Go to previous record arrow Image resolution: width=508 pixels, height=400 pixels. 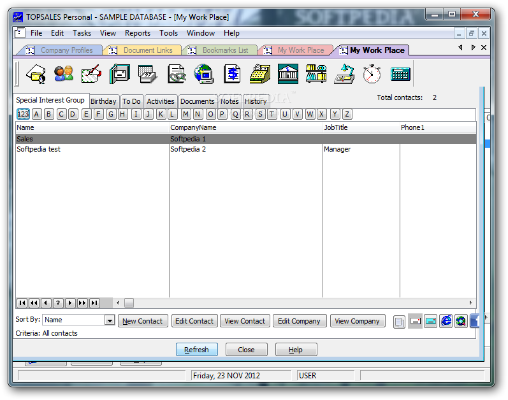tap(46, 303)
